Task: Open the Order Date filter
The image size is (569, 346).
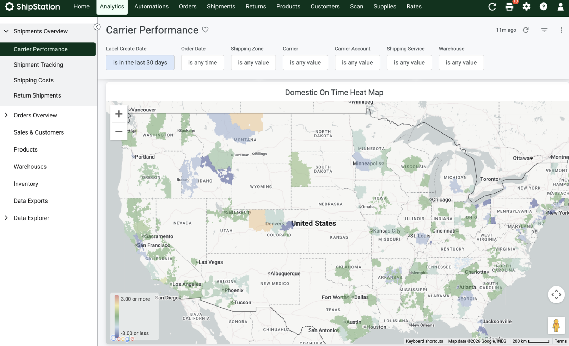Action: 202,62
